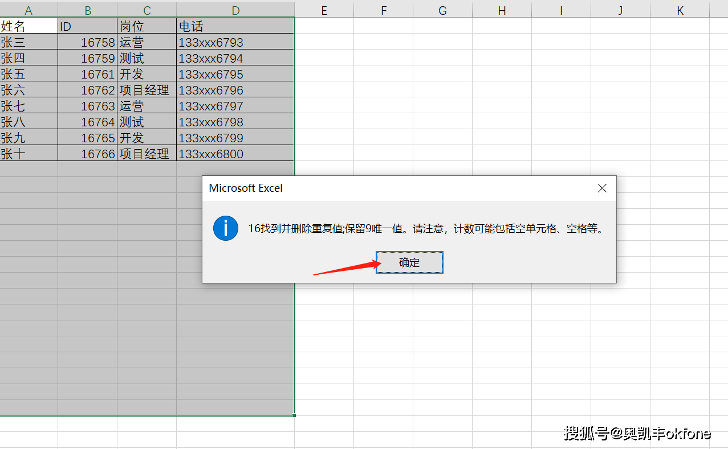Viewport: 728px width, 449px height.
Task: Select the cell with name 张六
Action: click(29, 89)
